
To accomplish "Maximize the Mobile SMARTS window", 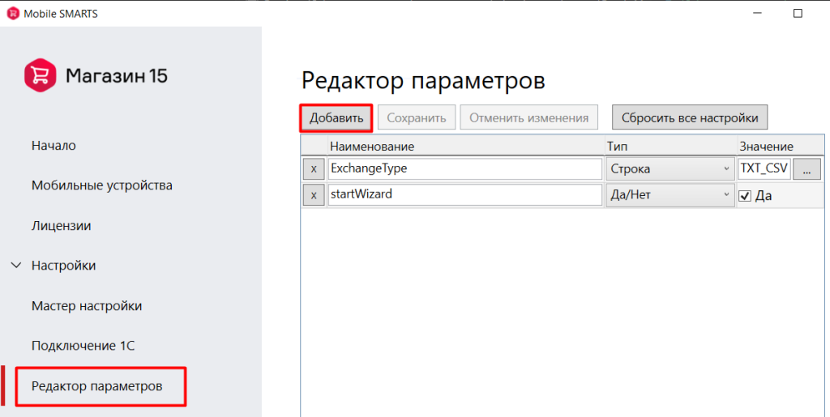I will coord(798,13).
